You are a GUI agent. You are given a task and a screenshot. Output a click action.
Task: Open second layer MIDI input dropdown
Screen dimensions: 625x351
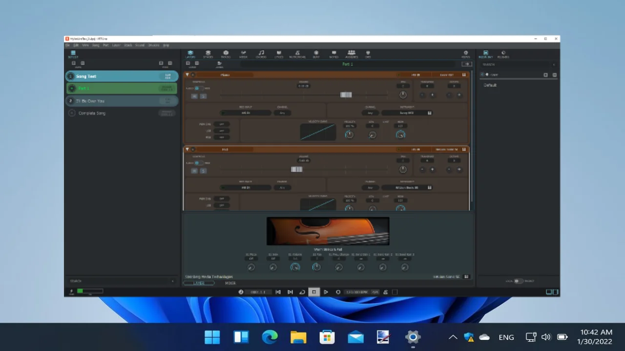tap(246, 187)
